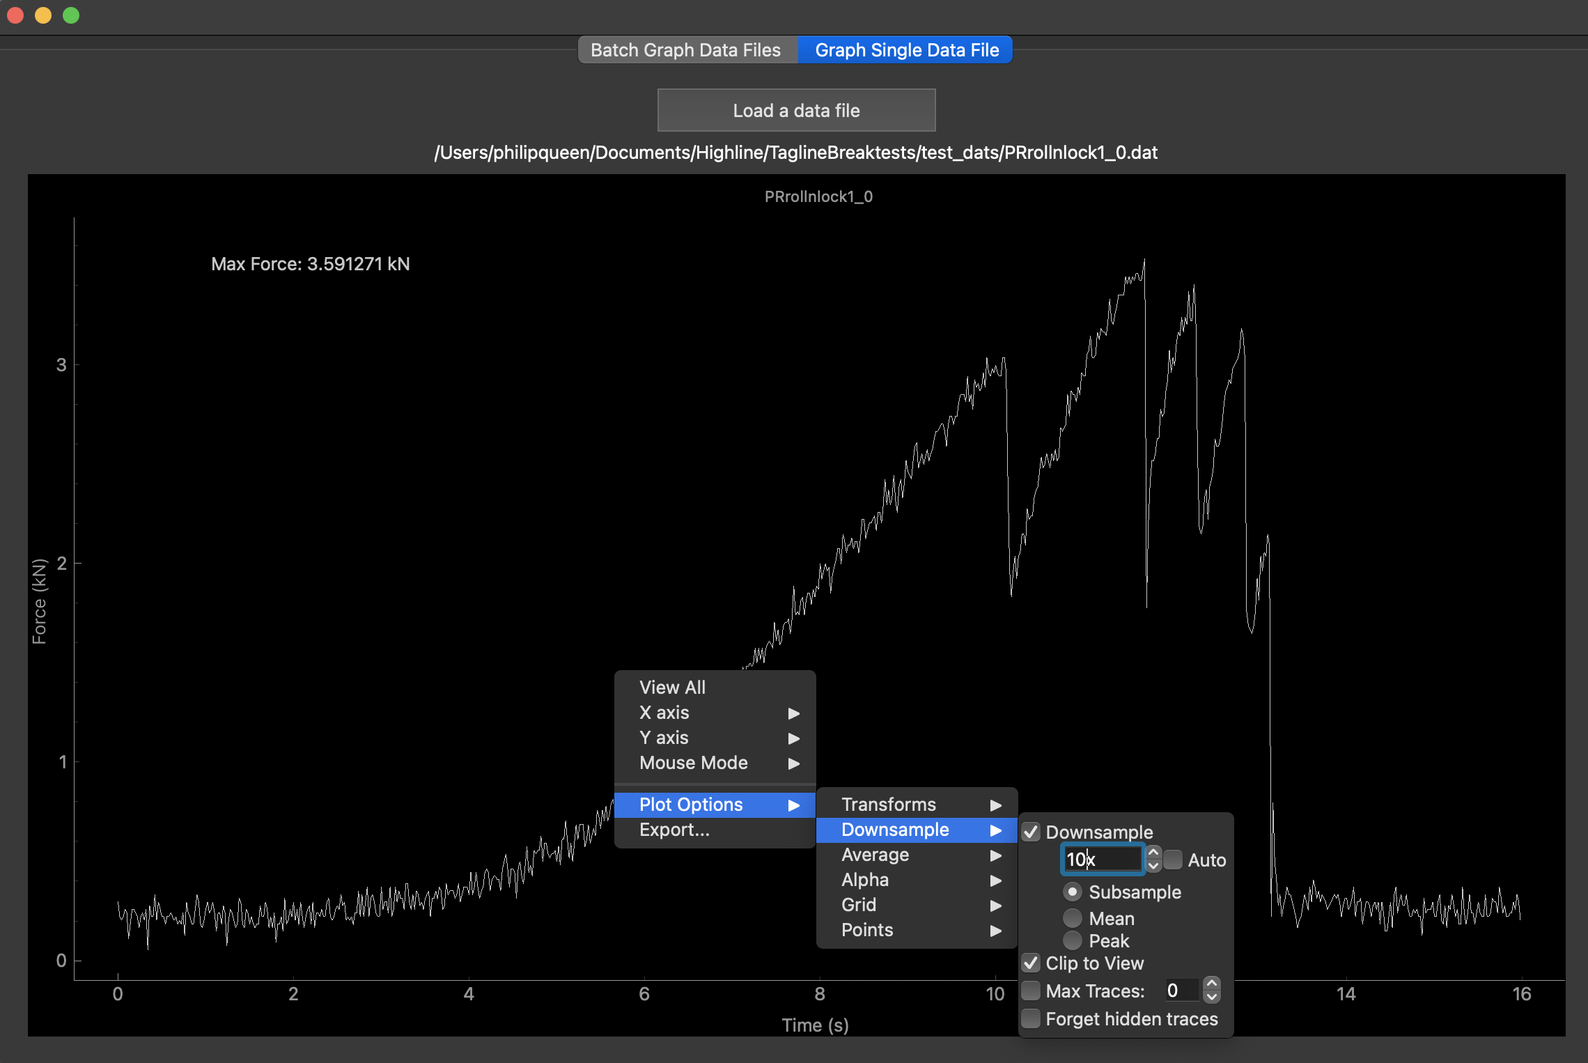
Task: Disable Clip to View
Action: pos(1032,963)
